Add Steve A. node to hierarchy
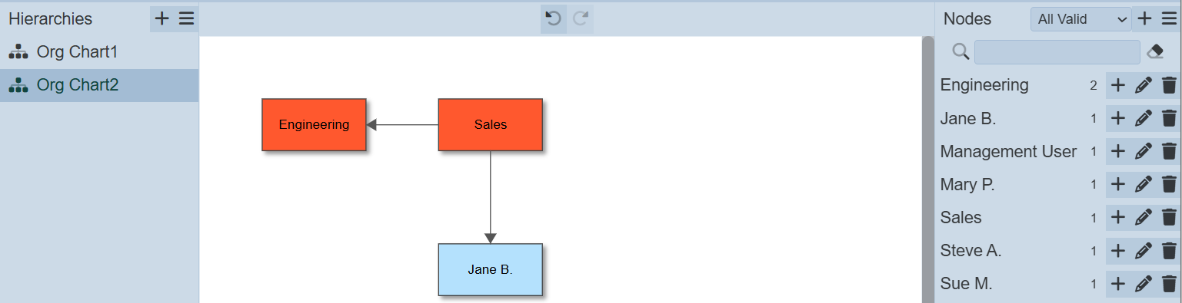This screenshot has height=303, width=1182. click(x=1118, y=250)
